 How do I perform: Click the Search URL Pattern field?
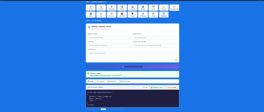click(x=155, y=45)
